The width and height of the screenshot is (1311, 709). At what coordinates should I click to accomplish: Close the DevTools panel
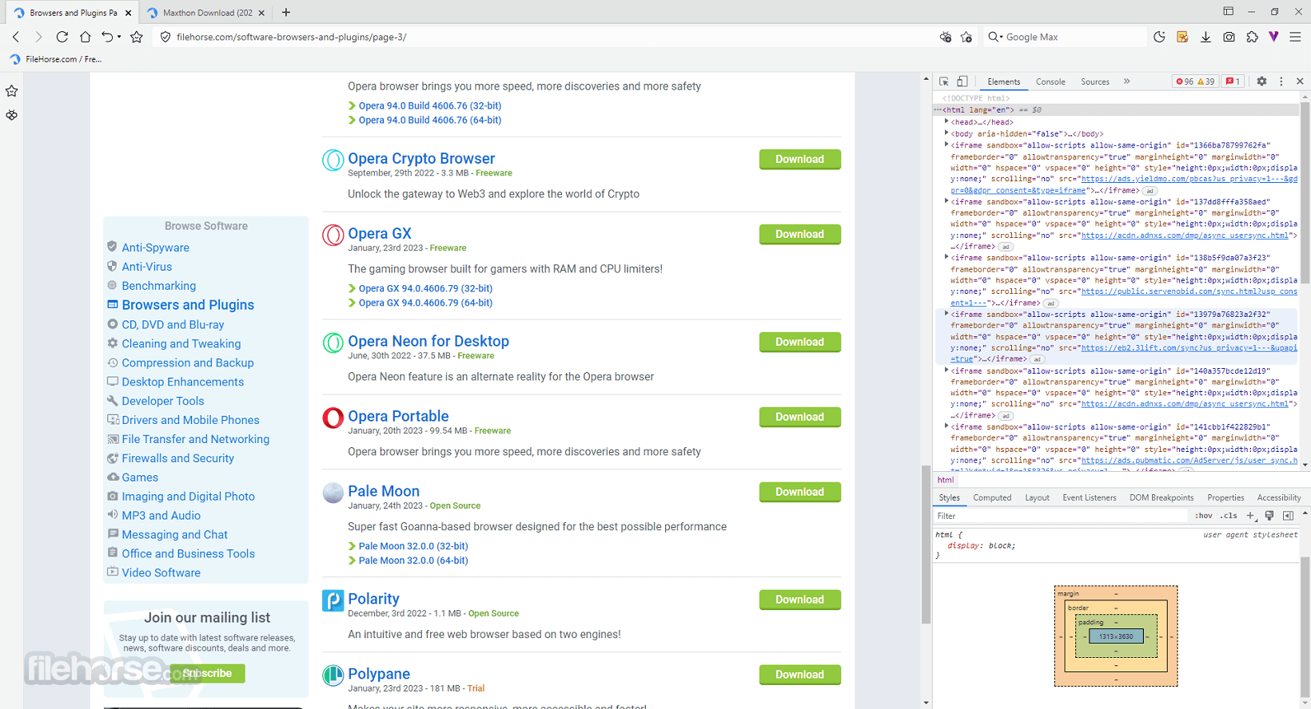coord(1300,81)
